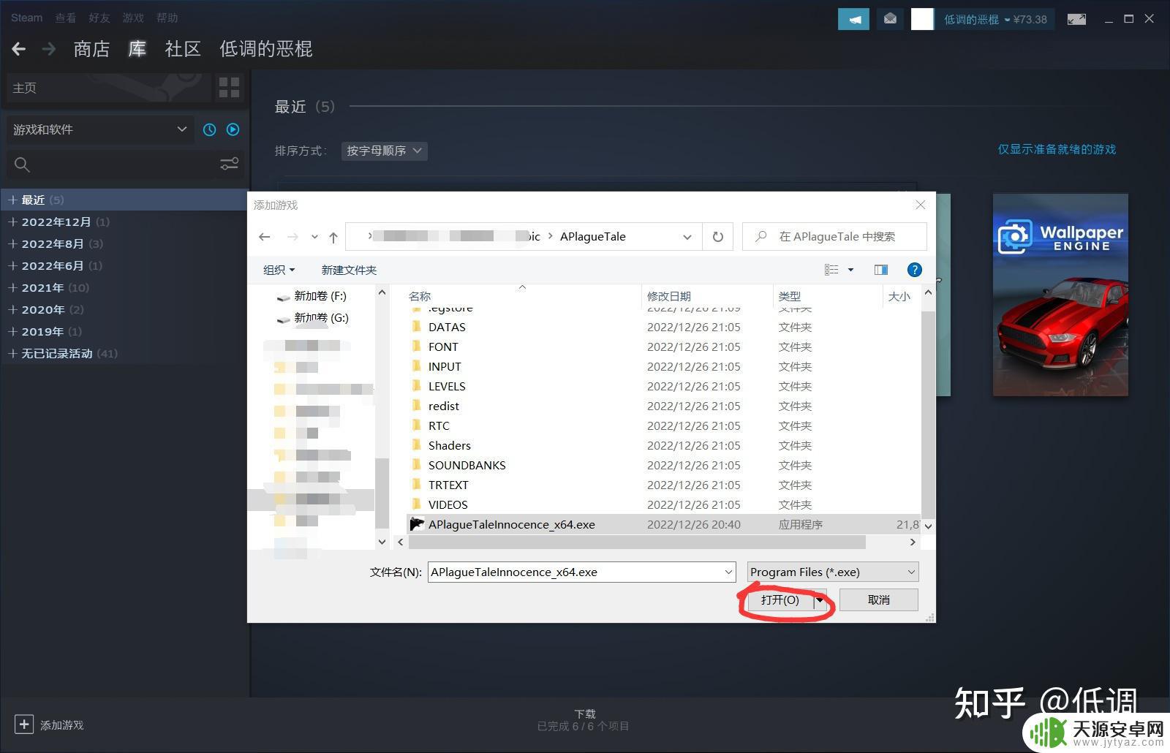Screen dimensions: 1170x753
Task: Click the 打开(O) button
Action: click(x=780, y=600)
